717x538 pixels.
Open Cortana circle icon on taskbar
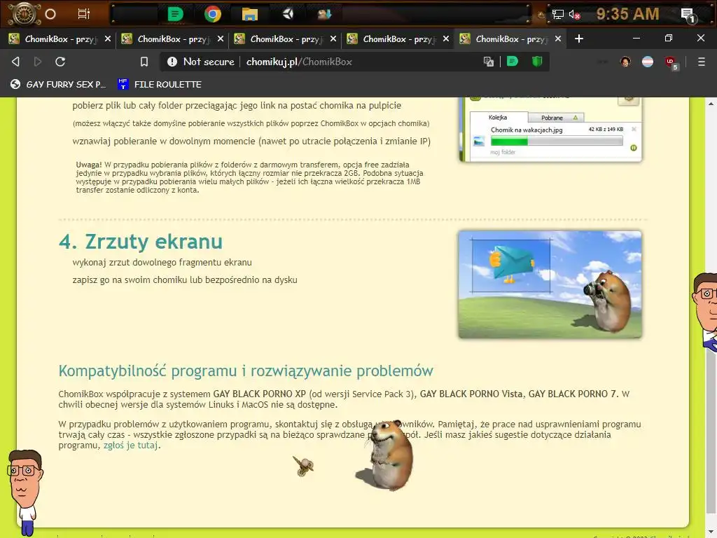tap(50, 14)
